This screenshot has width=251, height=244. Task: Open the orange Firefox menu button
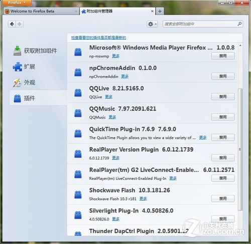pos(17,3)
